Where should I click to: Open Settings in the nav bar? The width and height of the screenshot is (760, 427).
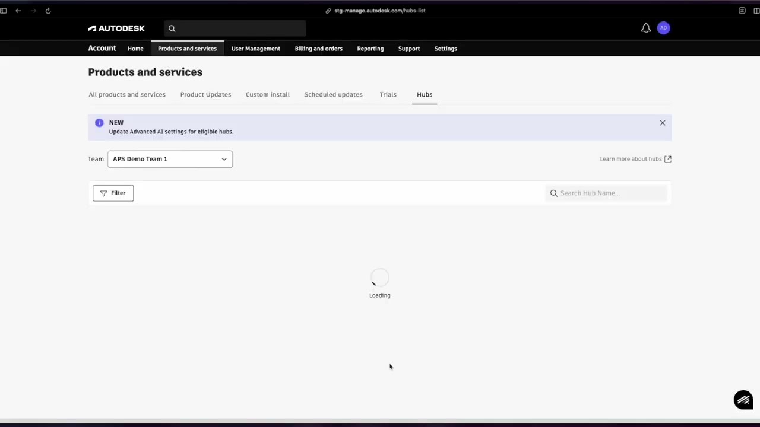[446, 49]
